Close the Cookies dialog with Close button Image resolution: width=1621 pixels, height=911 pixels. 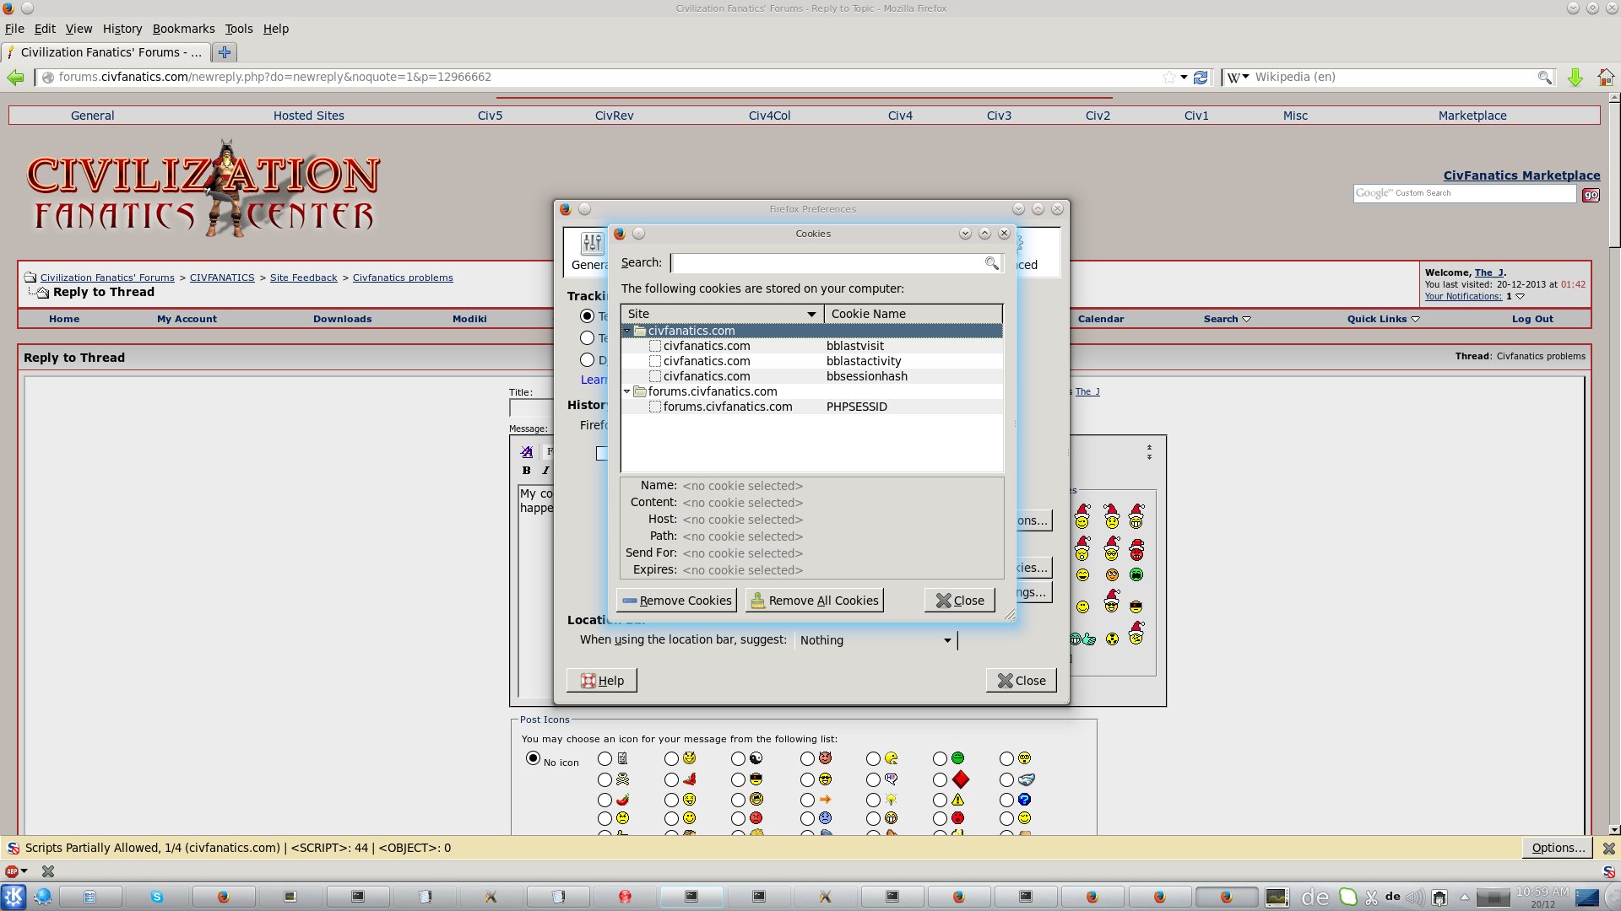(960, 601)
